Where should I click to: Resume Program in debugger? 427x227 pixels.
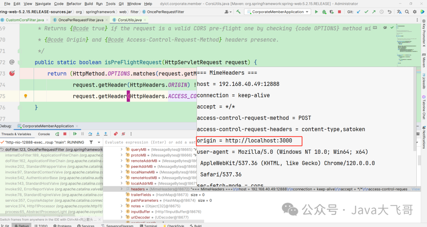(75, 134)
